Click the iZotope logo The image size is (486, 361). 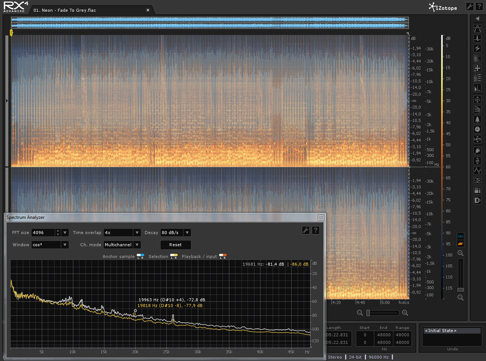click(443, 7)
